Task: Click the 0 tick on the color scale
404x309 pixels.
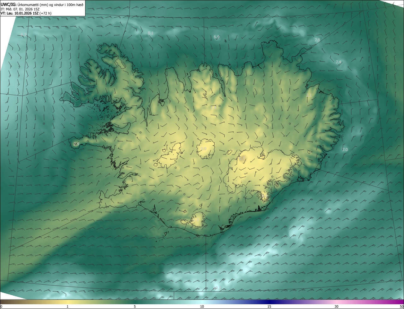Action: point(1,306)
